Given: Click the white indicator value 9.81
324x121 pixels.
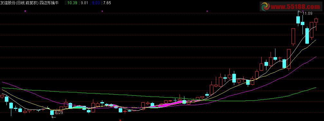Looking at the screenshot, I should click(84, 3).
